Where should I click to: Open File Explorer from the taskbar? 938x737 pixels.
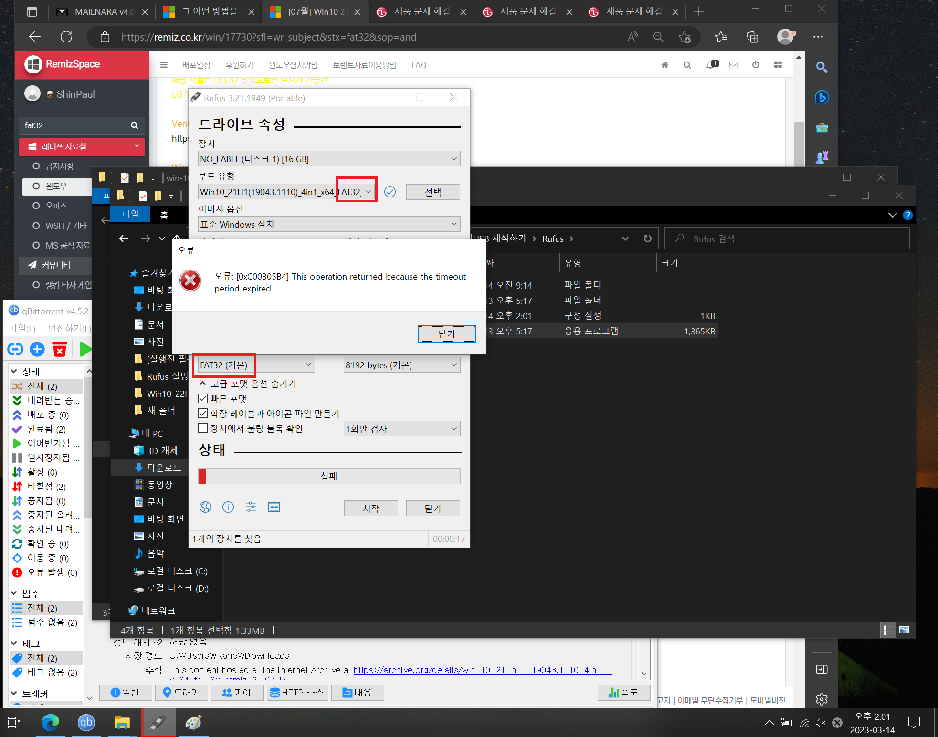point(122,723)
